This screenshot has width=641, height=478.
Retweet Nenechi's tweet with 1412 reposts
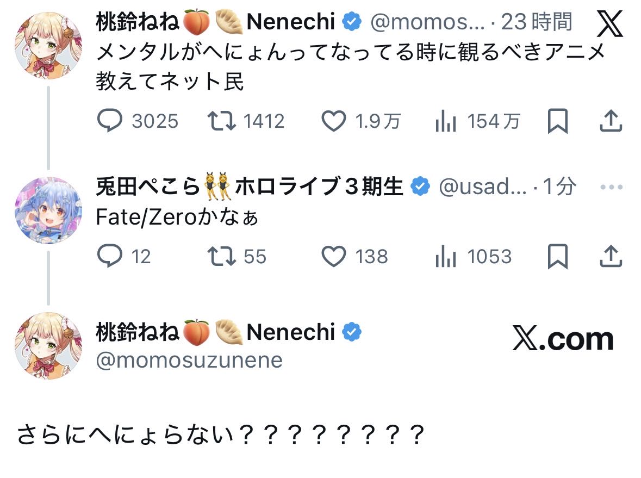click(x=223, y=121)
